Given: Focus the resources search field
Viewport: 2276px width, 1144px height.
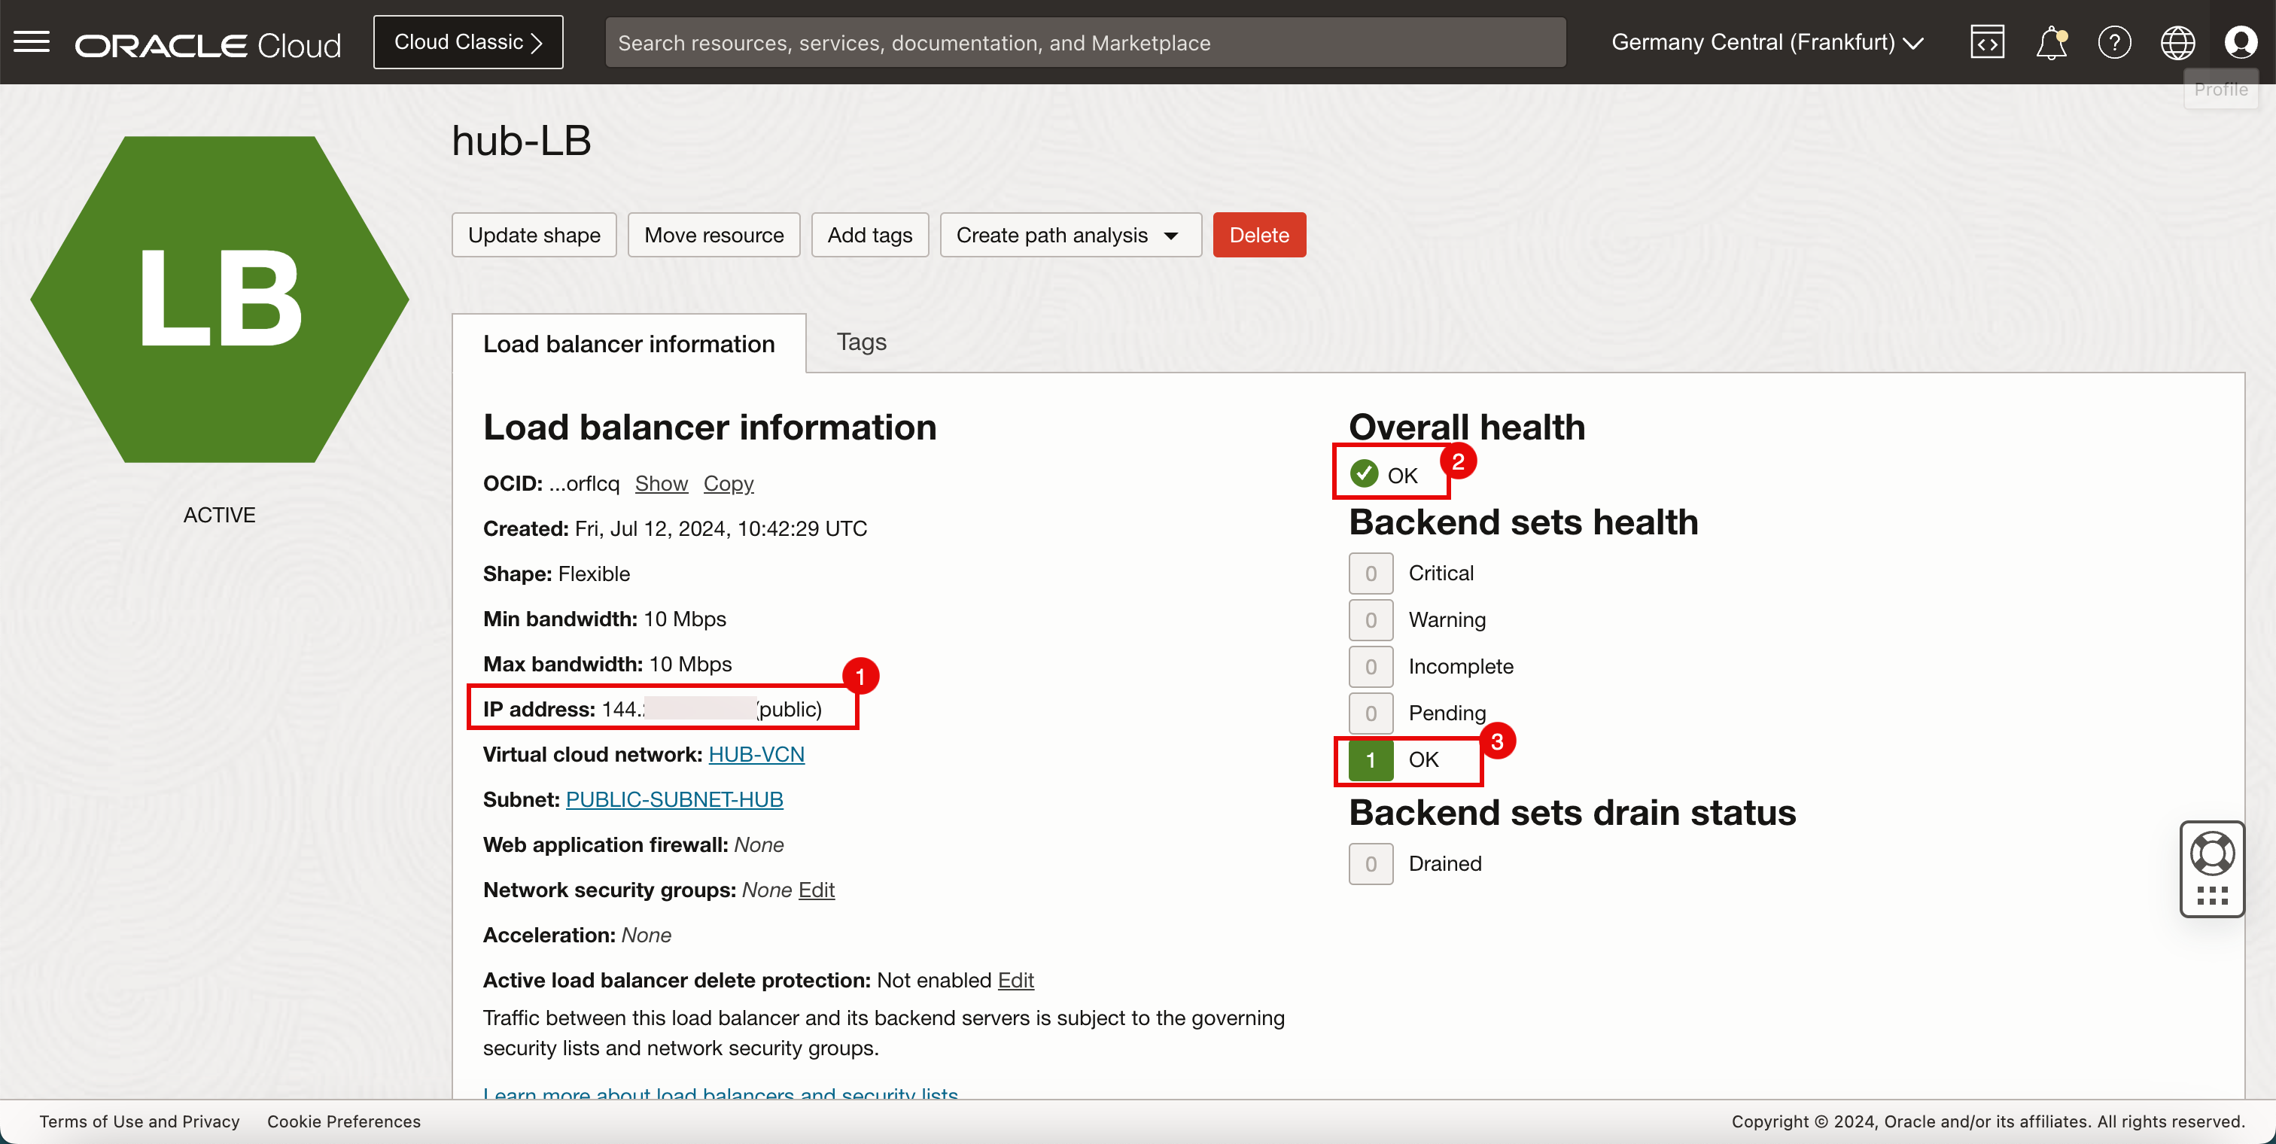Looking at the screenshot, I should (1085, 42).
